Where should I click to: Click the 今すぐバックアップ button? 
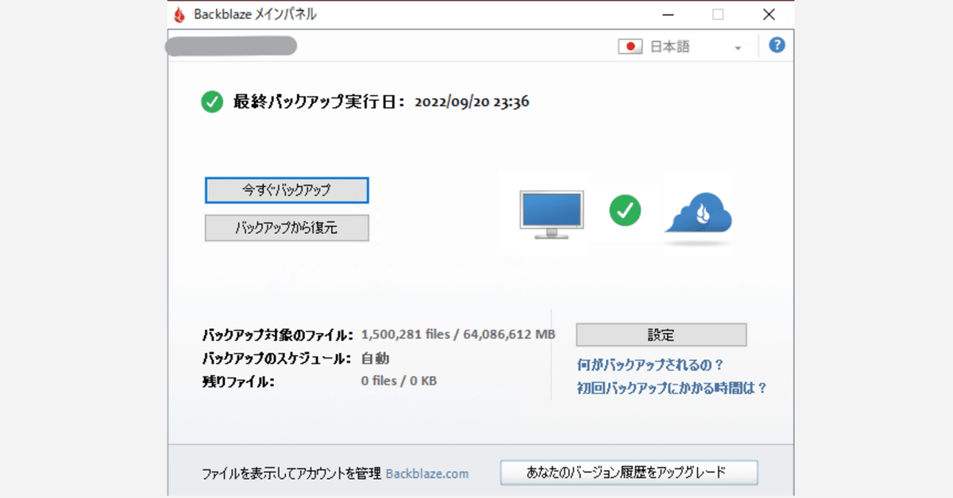(x=287, y=190)
